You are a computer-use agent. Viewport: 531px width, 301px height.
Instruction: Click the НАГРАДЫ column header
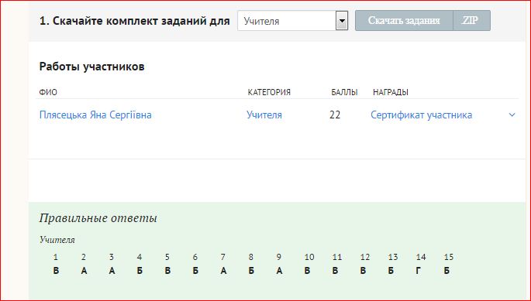pos(390,92)
